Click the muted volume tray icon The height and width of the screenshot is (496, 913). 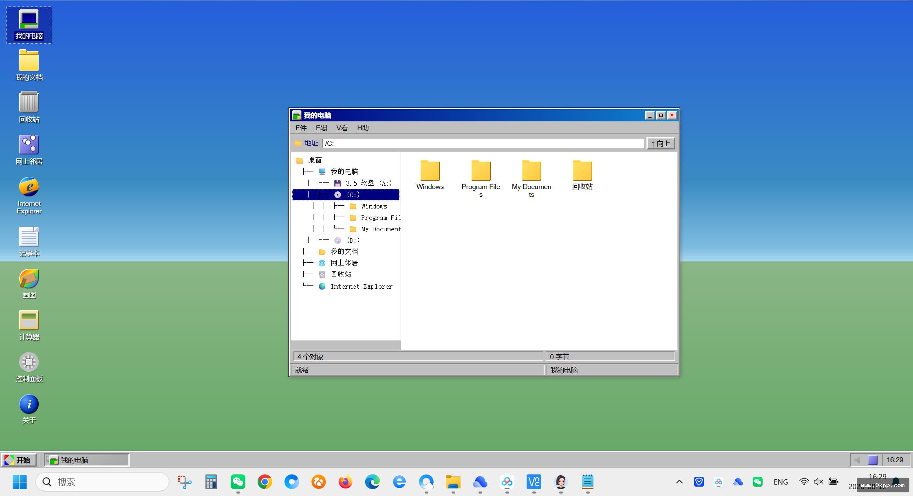tap(818, 482)
